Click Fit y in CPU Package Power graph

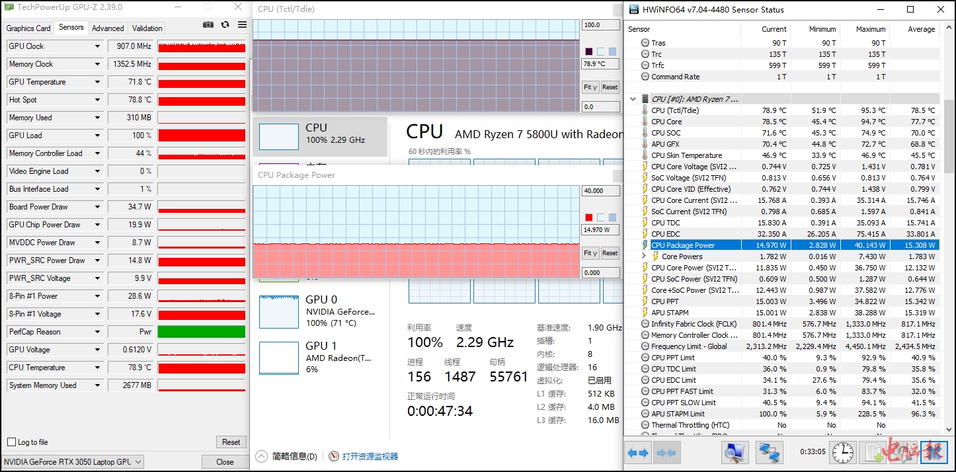[590, 253]
